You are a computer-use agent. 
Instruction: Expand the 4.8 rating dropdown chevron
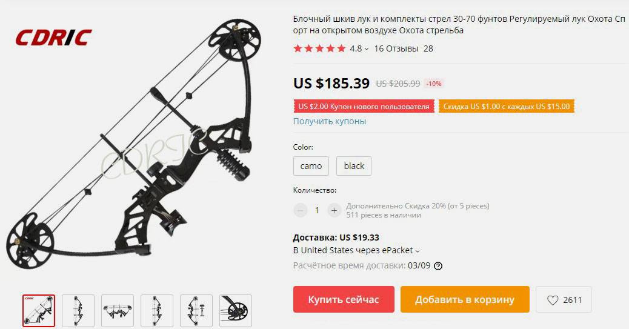tap(367, 49)
